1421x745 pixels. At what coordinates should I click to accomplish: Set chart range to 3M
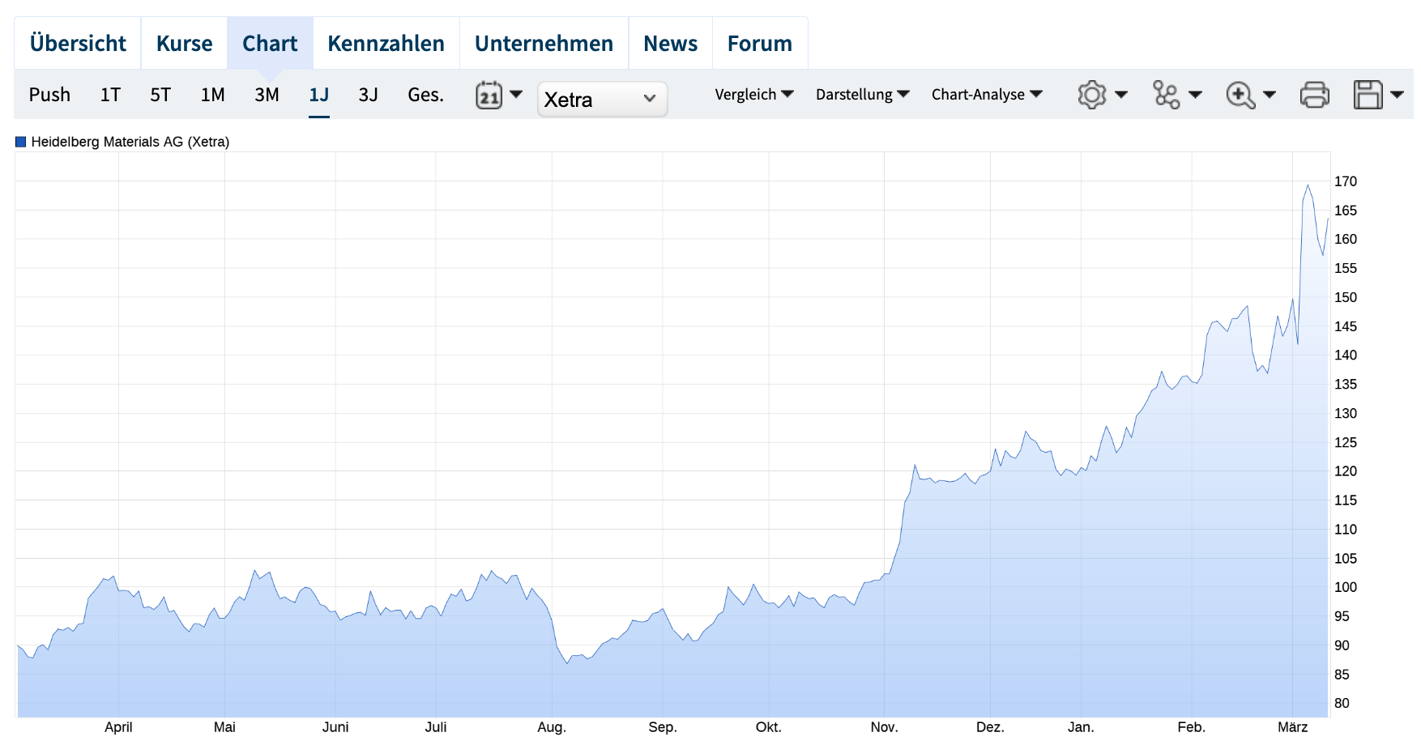[x=267, y=95]
